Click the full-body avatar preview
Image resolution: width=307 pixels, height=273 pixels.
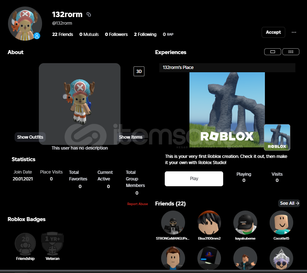click(79, 104)
